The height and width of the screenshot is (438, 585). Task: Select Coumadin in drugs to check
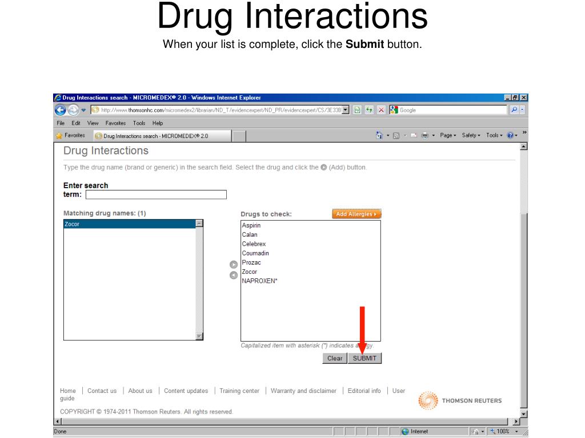pyautogui.click(x=255, y=253)
